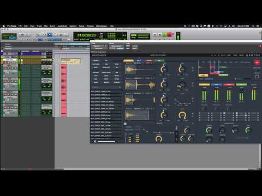Open the Setup menu
Viewport: 262px width, 196px height.
(x=81, y=26)
